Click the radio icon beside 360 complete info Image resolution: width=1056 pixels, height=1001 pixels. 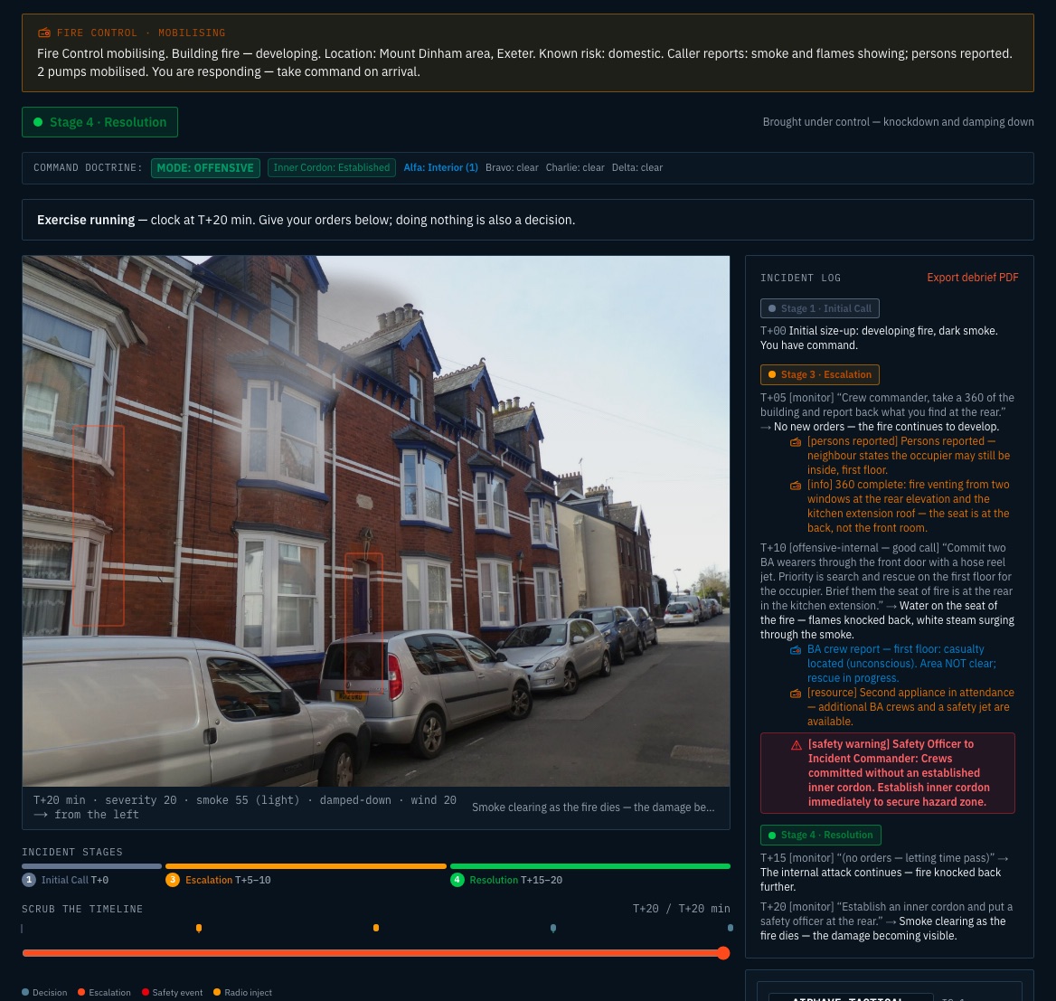[796, 485]
